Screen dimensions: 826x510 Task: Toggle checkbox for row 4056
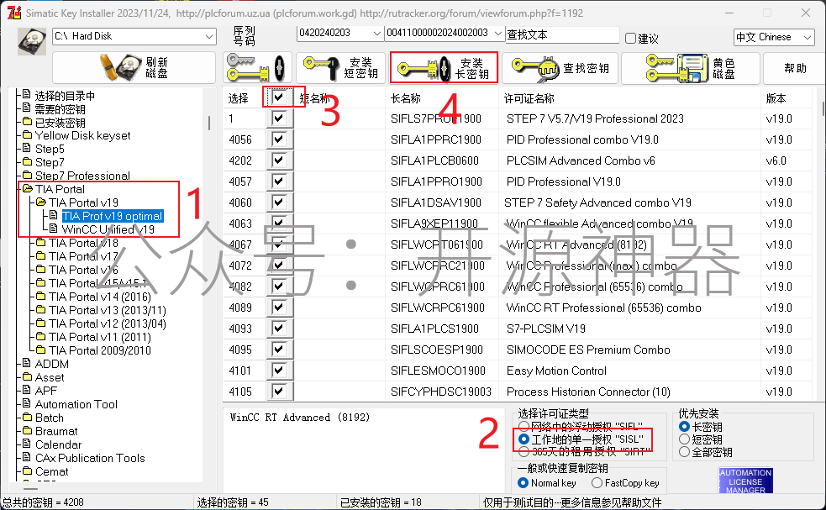coord(279,139)
